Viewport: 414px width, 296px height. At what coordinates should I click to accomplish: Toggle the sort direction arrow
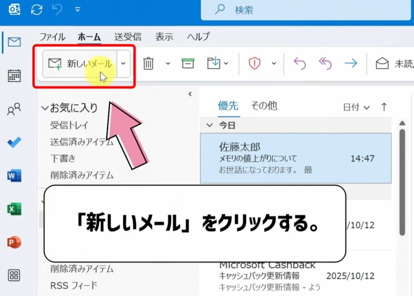[383, 107]
